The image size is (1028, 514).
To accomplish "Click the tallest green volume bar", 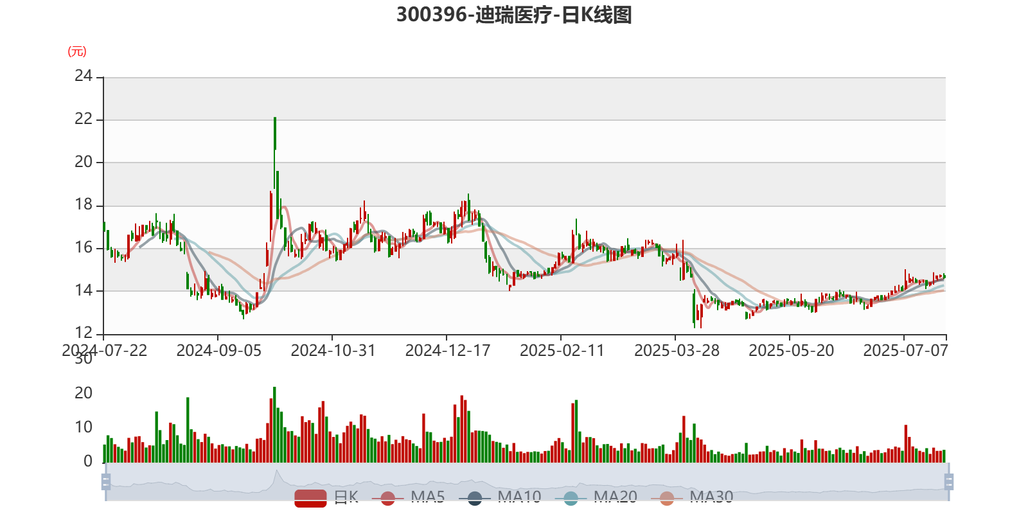I will 274,425.
